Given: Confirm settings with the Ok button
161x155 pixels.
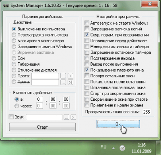Looking at the screenshot, I should [x=118, y=124].
